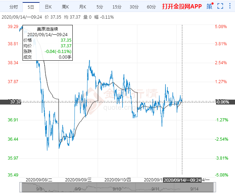This screenshot has height=194, width=235.
Task: Click the 2020/09/09 date axis label
Action: click(78, 180)
